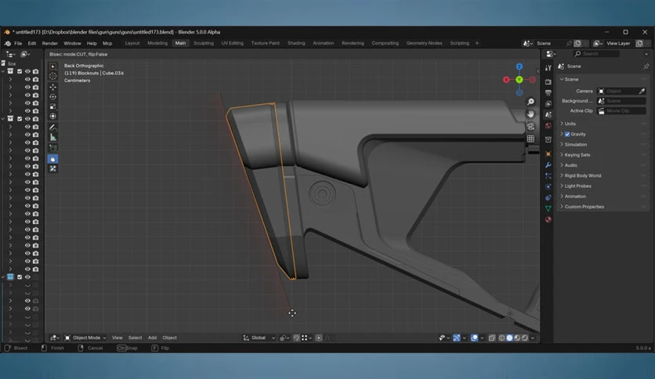The height and width of the screenshot is (379, 655).
Task: Activate the 3D Cursor tool
Action: pos(53,76)
